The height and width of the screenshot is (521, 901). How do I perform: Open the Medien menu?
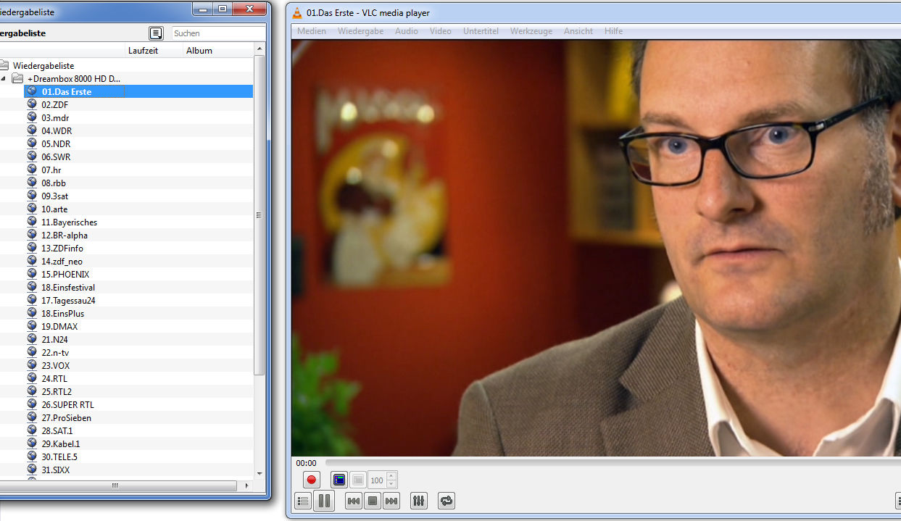pos(312,31)
